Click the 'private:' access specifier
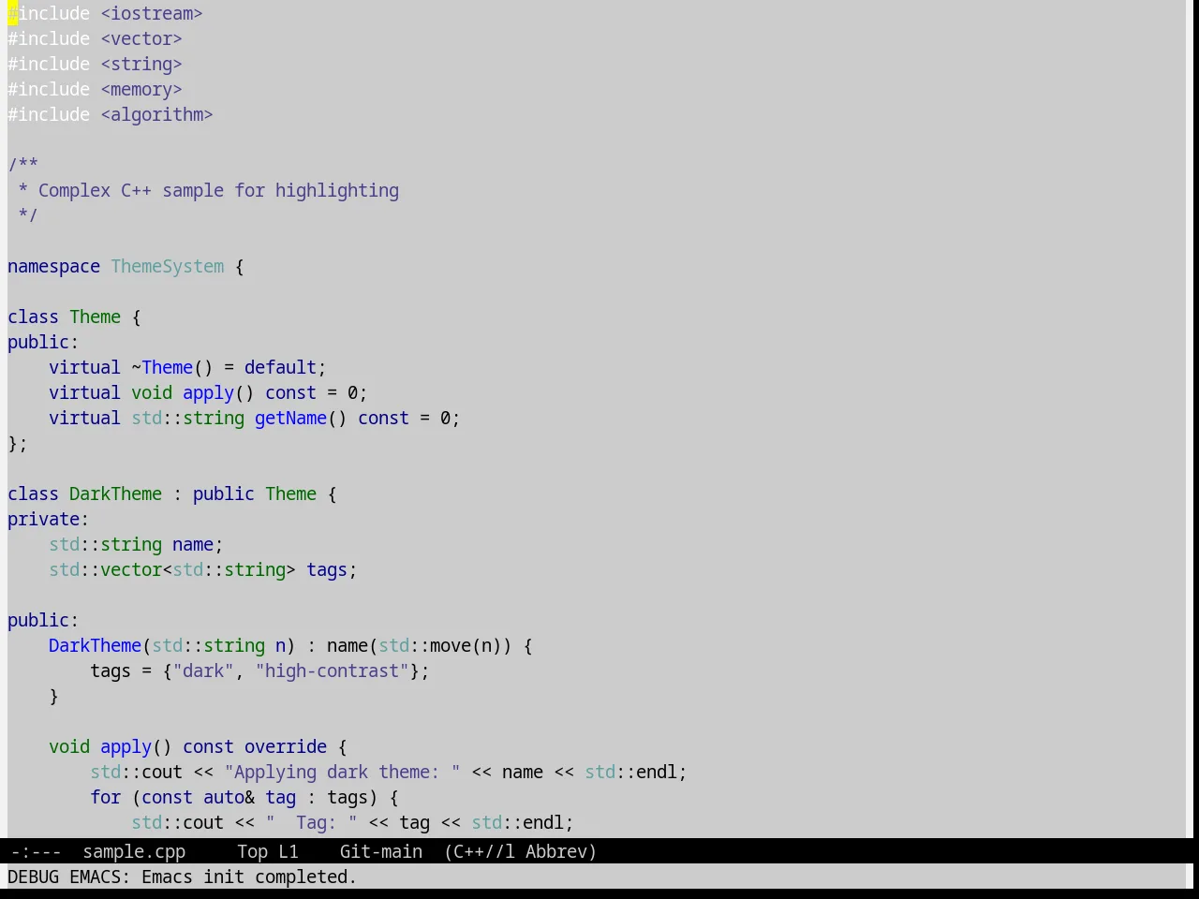This screenshot has height=899, width=1199. click(x=48, y=519)
